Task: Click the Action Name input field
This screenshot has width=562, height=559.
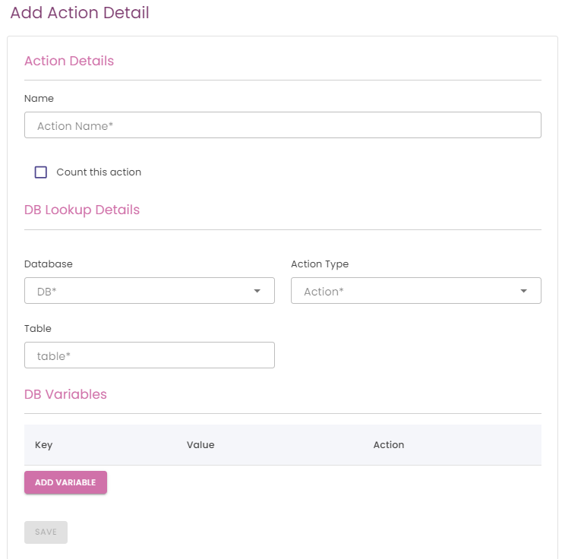Action: point(283,125)
